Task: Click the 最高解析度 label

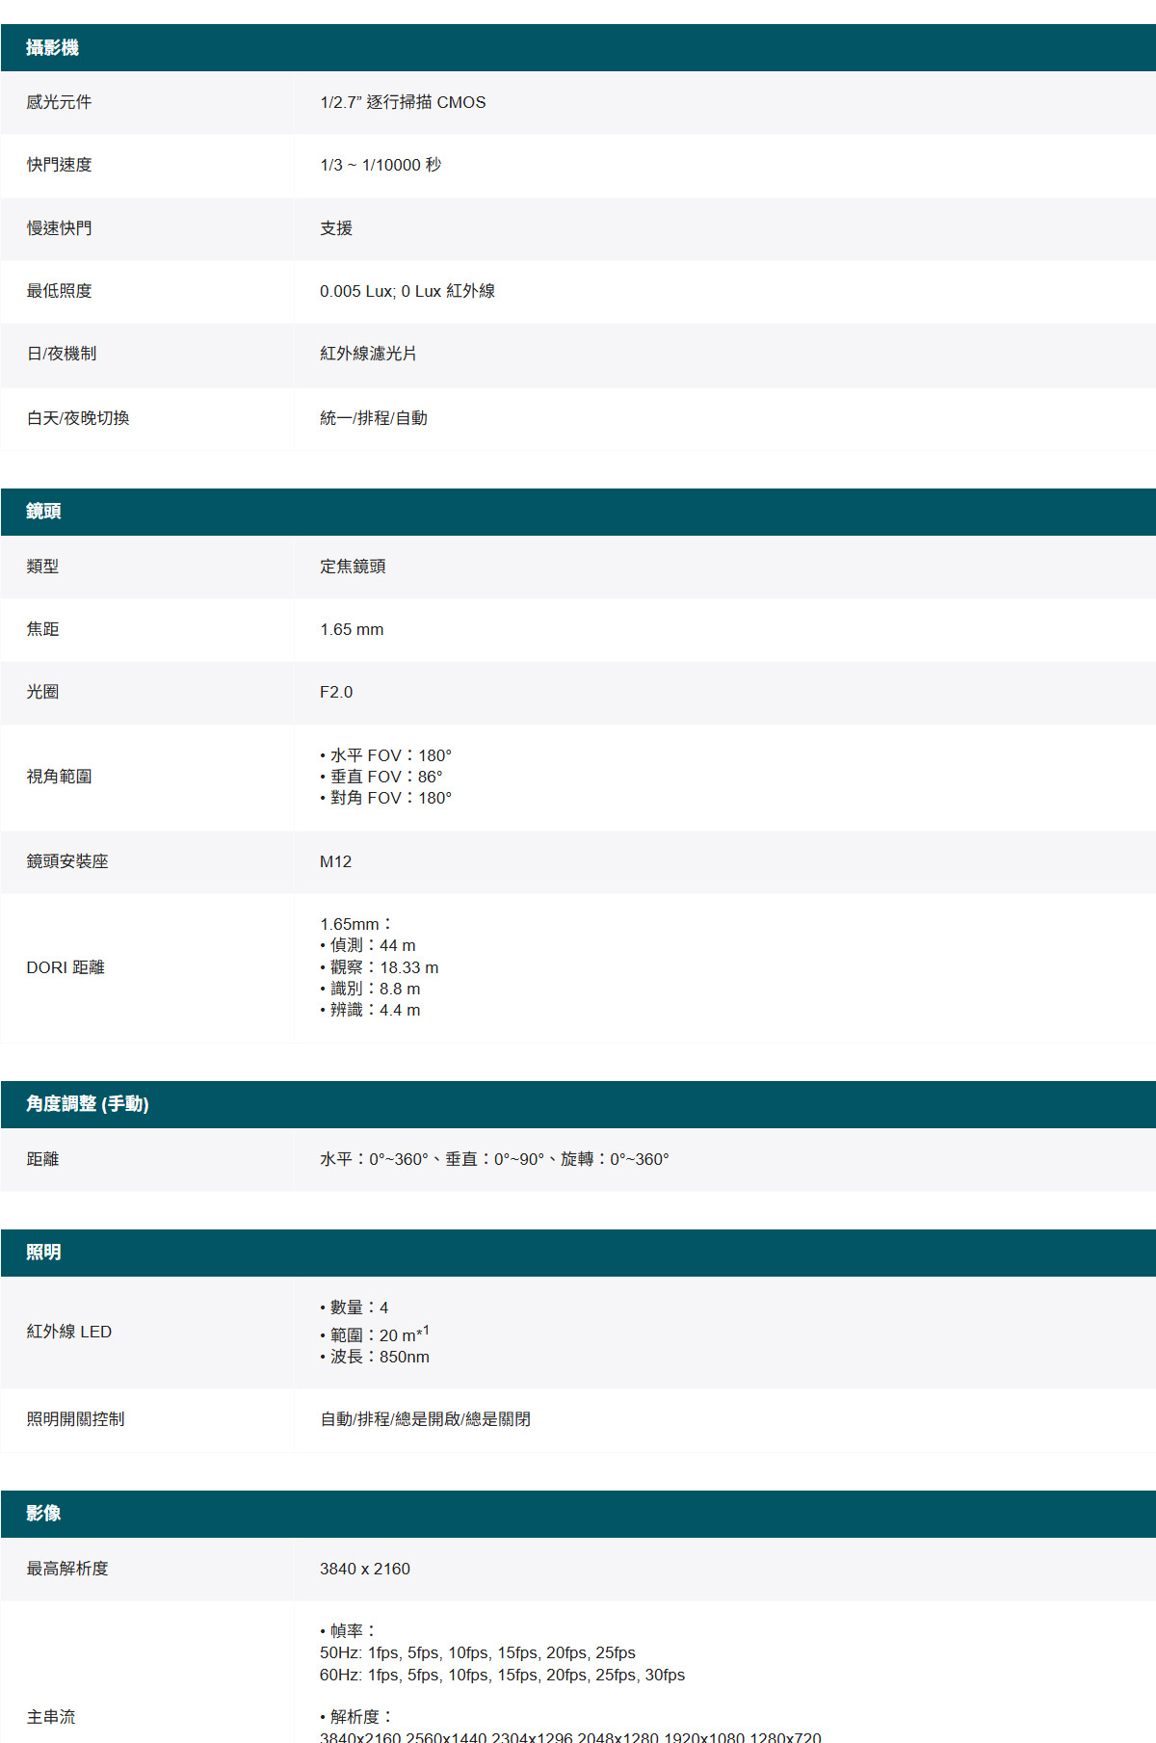Action: pos(67,1569)
